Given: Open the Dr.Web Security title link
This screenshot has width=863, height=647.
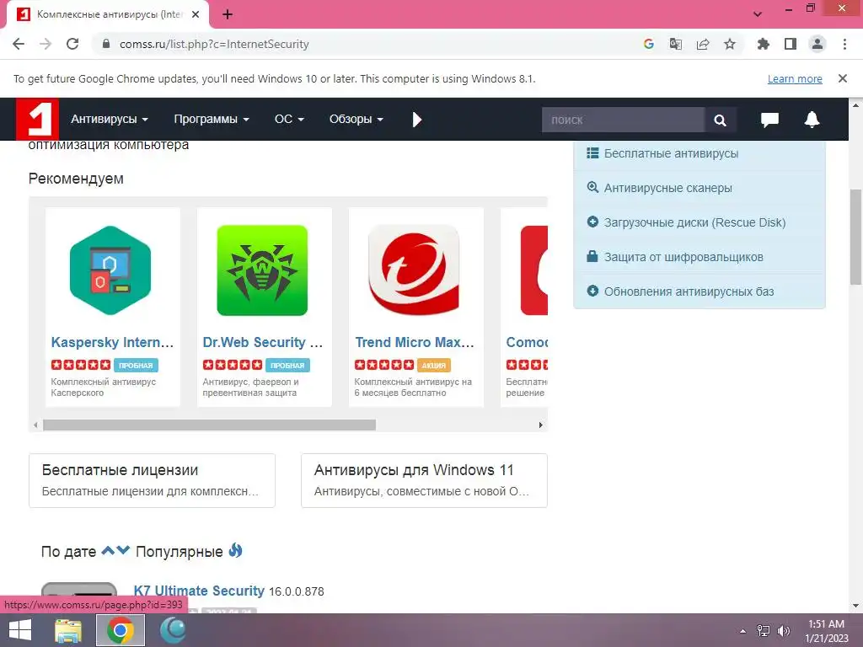Looking at the screenshot, I should [263, 342].
